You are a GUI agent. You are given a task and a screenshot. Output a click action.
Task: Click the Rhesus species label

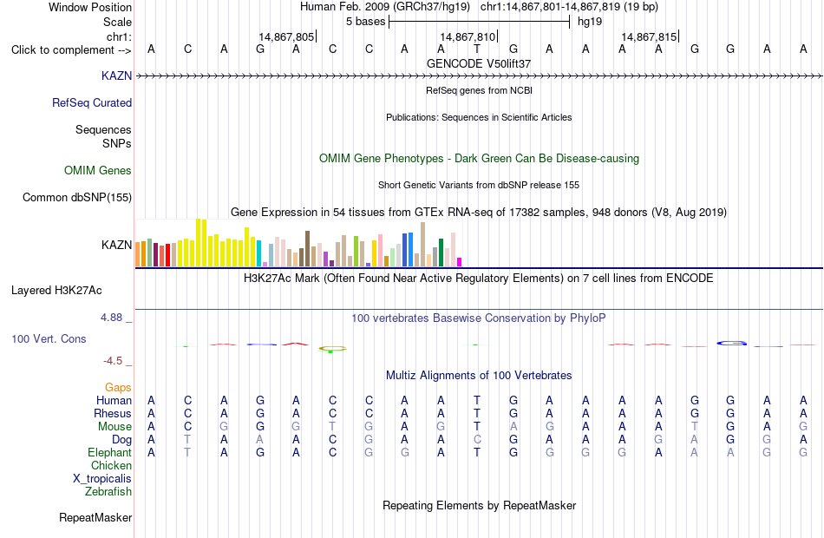pyautogui.click(x=113, y=413)
